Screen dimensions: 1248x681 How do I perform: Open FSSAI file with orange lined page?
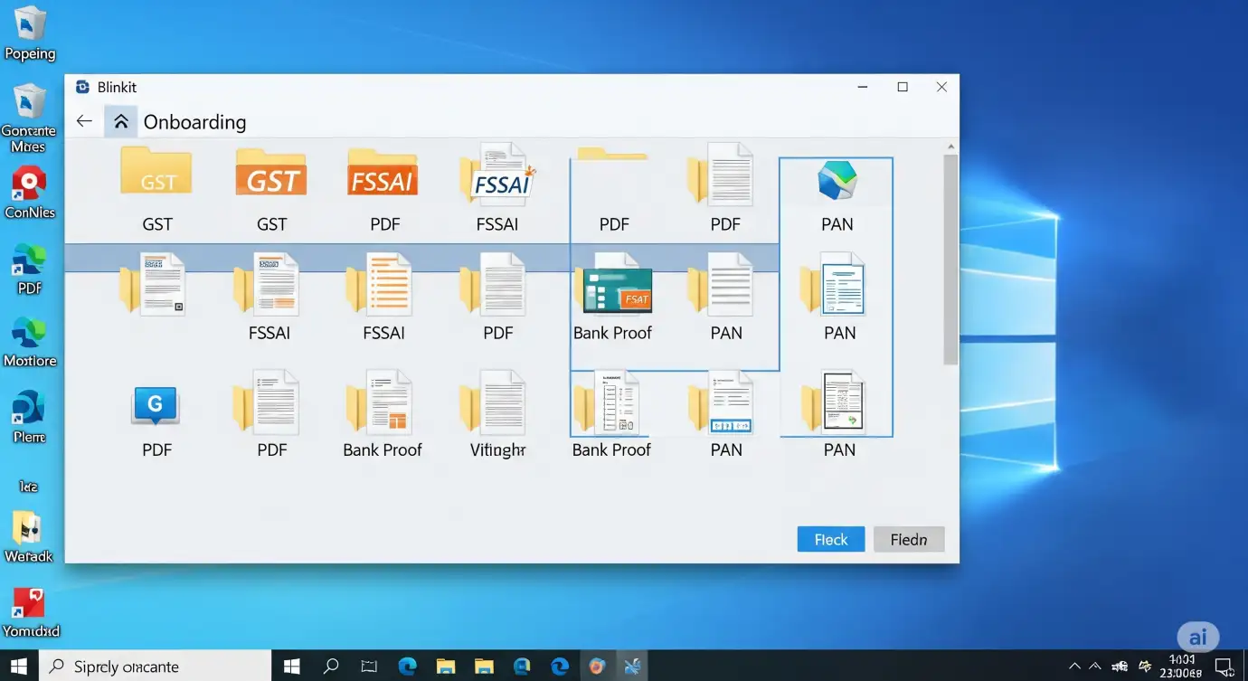[x=382, y=283]
